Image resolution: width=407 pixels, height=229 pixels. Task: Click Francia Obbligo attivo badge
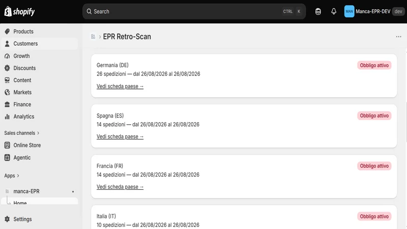click(374, 166)
